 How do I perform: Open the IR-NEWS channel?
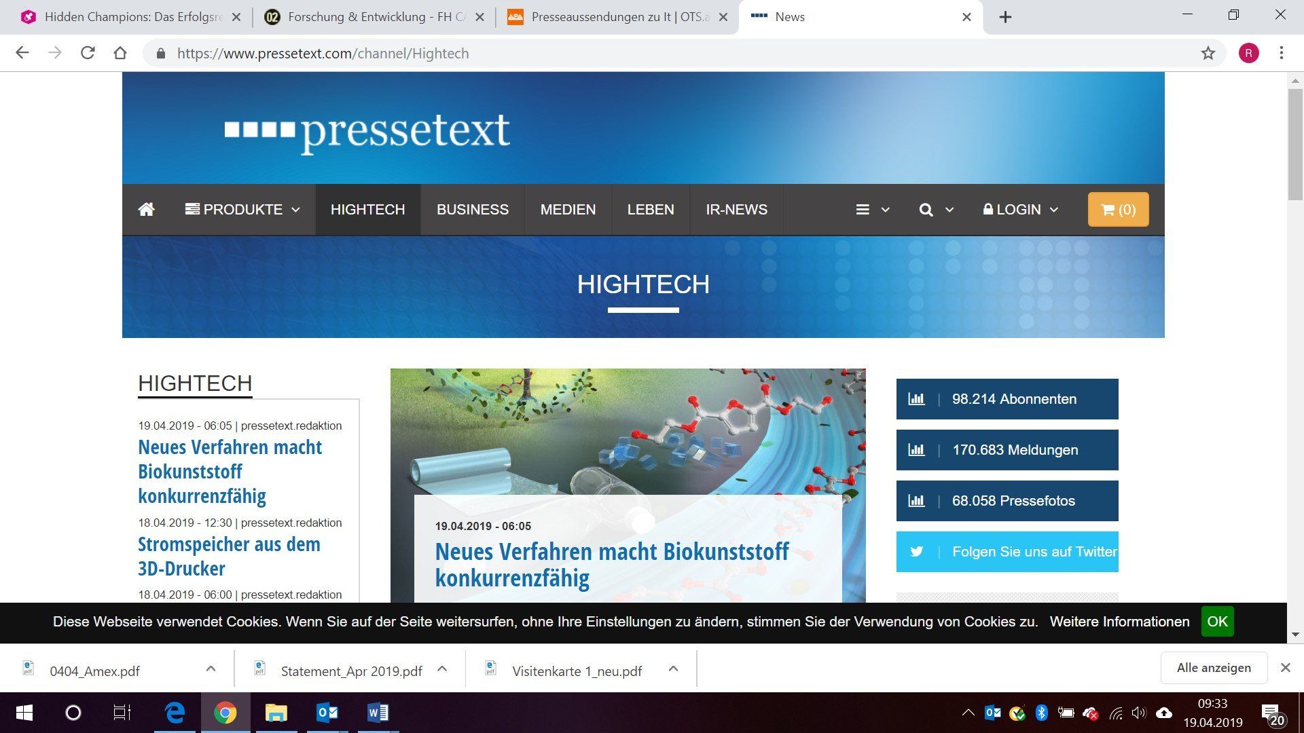(736, 210)
